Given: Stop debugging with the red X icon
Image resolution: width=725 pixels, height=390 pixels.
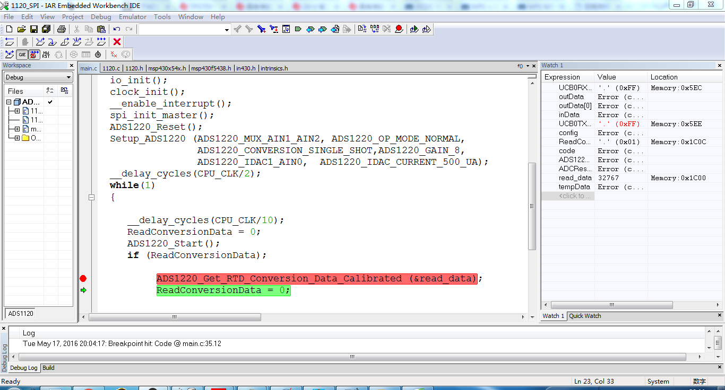Looking at the screenshot, I should coord(117,42).
